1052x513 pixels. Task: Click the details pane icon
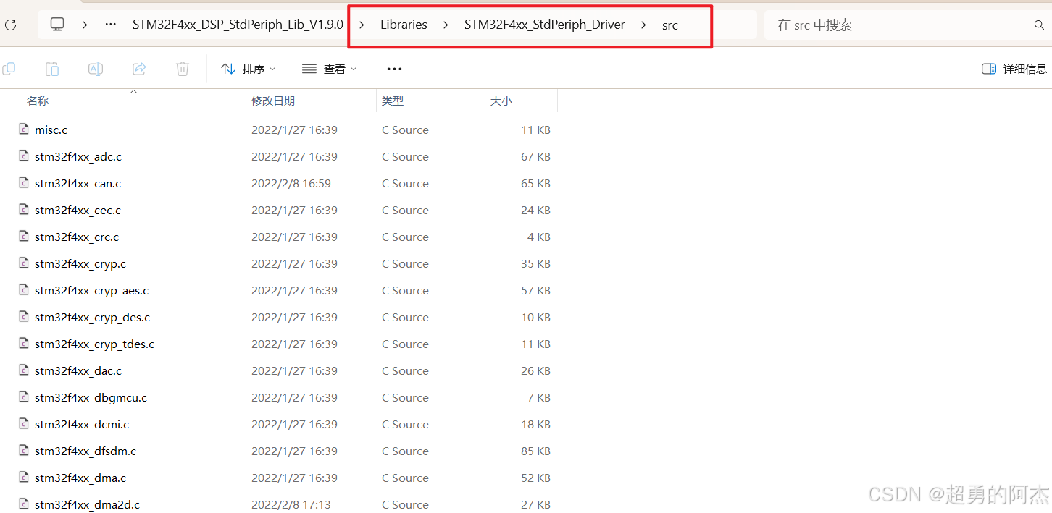coord(989,69)
